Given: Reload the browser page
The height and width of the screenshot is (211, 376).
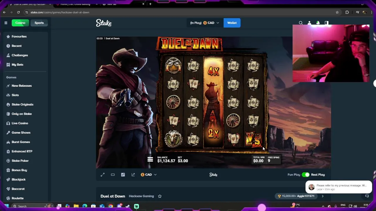Looking at the screenshot, I should coord(18,12).
